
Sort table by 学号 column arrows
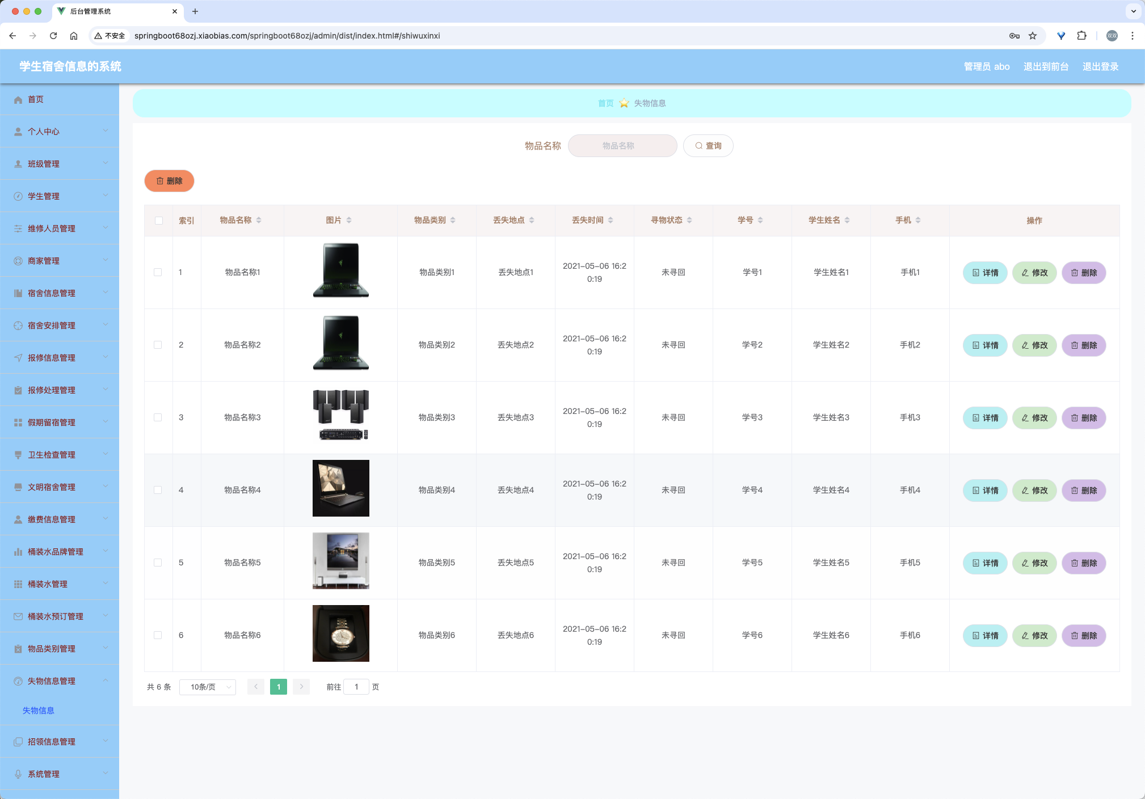(x=760, y=220)
